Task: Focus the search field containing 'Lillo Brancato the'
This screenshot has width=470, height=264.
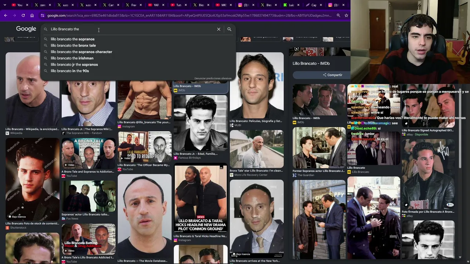Action: 132,29
